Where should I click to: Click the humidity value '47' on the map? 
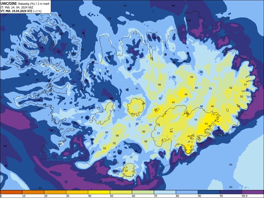point(189,136)
